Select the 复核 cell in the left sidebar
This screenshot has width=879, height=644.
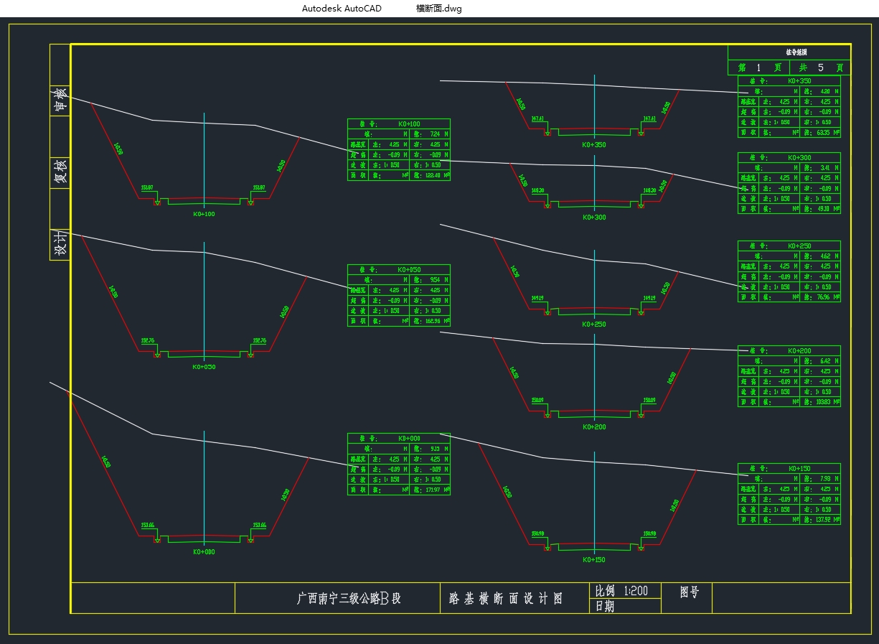(60, 172)
